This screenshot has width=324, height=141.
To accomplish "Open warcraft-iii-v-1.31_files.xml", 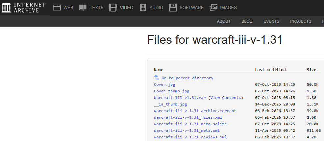I will click(188, 117).
